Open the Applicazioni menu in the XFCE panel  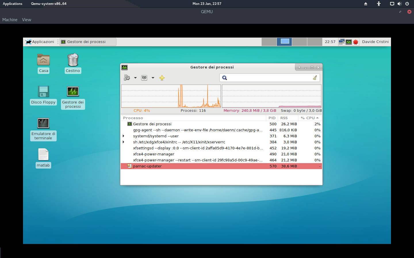click(x=40, y=42)
